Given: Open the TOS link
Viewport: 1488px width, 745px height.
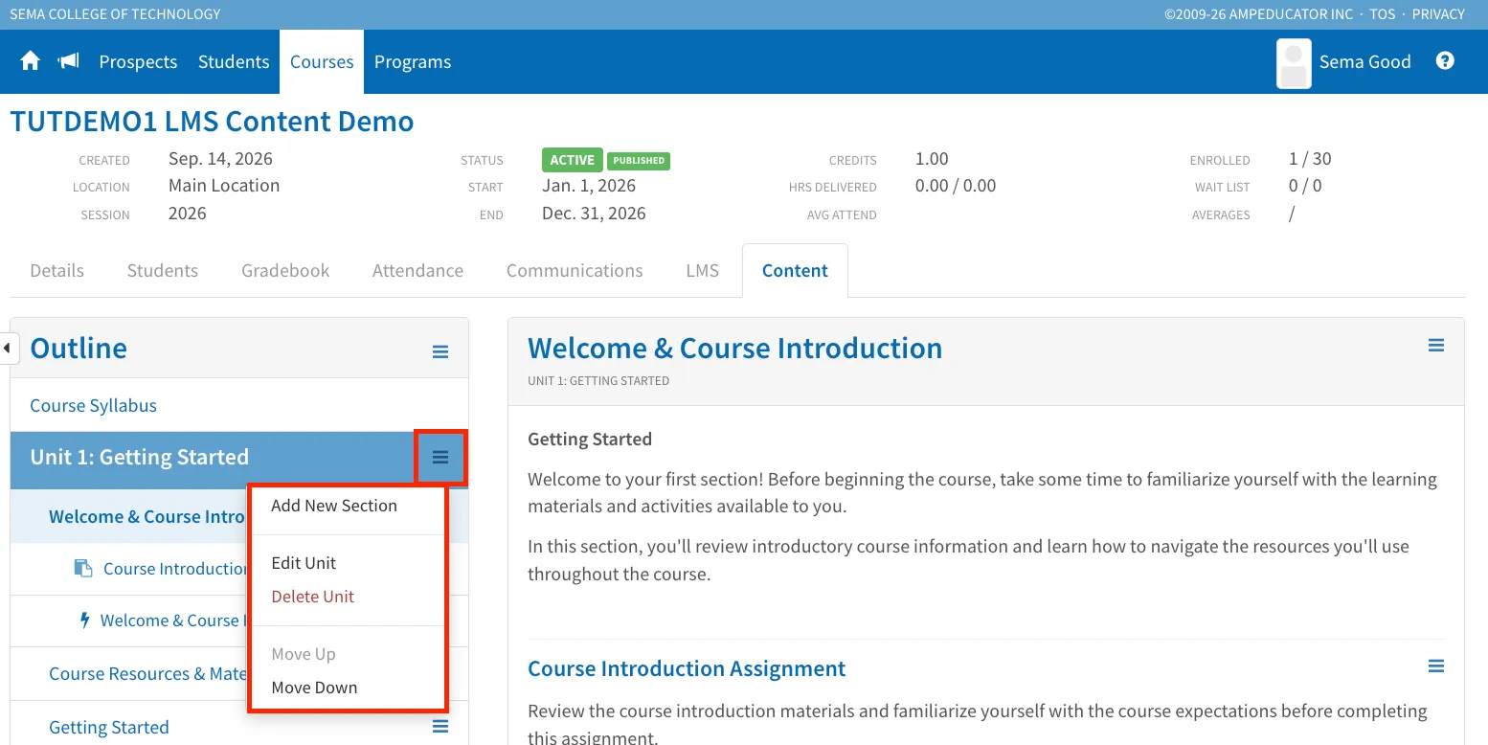Looking at the screenshot, I should pyautogui.click(x=1383, y=14).
